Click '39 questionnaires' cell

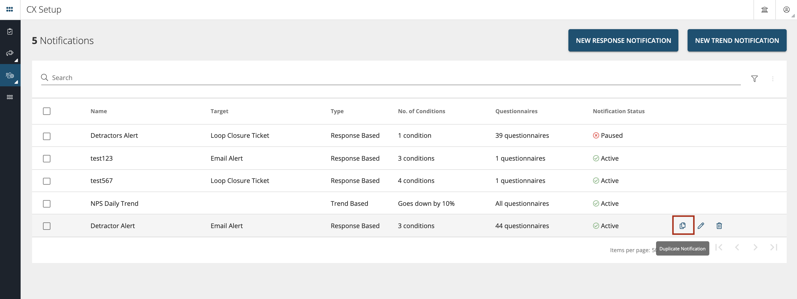pos(522,135)
